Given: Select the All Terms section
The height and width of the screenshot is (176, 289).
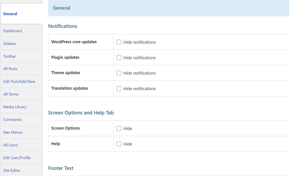Looking at the screenshot, I should 11,94.
